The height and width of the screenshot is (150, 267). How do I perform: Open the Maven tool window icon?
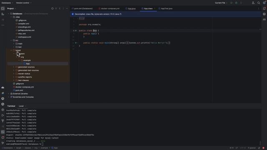point(264,20)
